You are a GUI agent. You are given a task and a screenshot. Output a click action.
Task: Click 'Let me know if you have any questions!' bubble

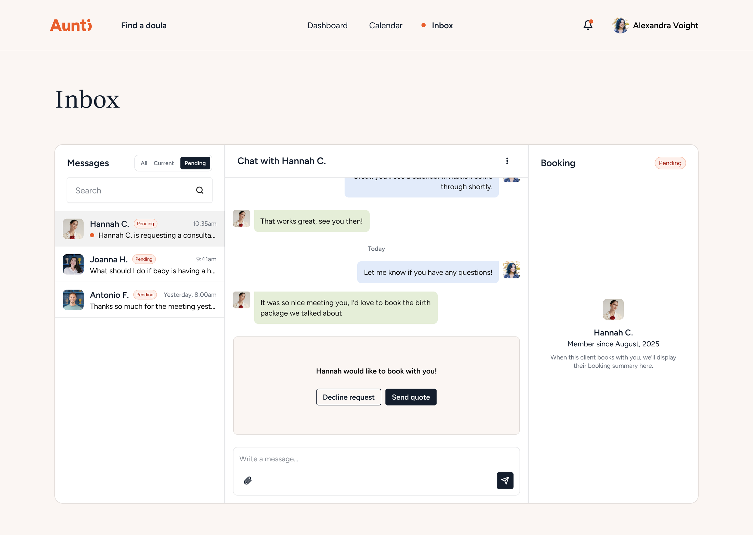point(428,272)
